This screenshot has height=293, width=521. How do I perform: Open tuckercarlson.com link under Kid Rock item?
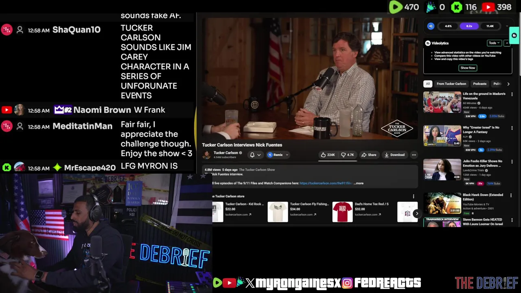pos(238,214)
